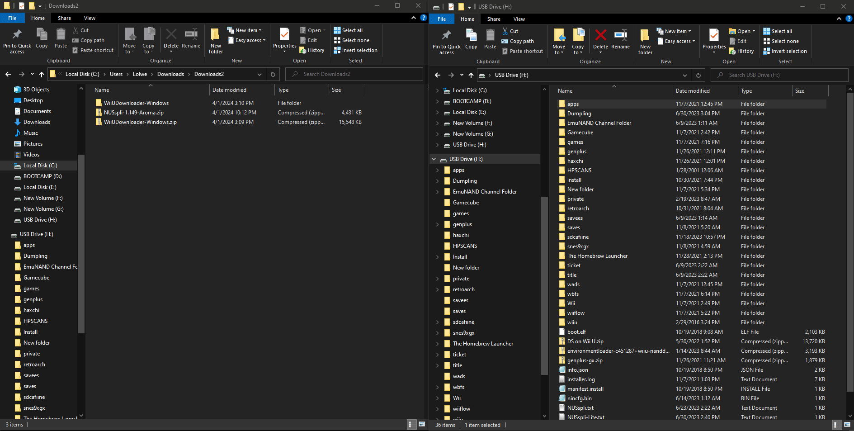Viewport: 854px width, 431px height.
Task: Open Home tab in USB Drive window
Action: [x=467, y=19]
